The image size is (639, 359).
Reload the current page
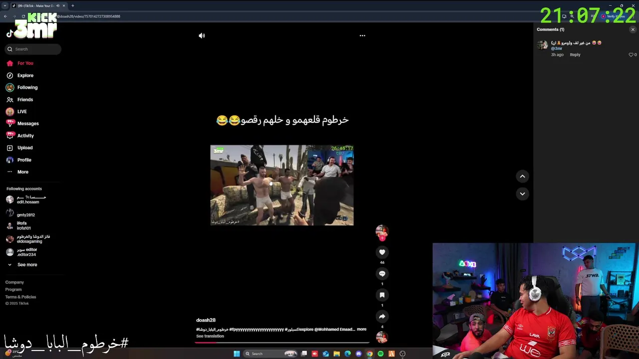(23, 16)
